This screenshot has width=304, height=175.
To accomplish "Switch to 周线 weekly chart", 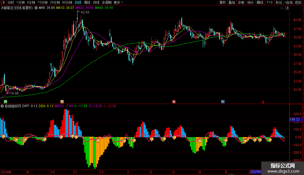I will coord(87,2).
